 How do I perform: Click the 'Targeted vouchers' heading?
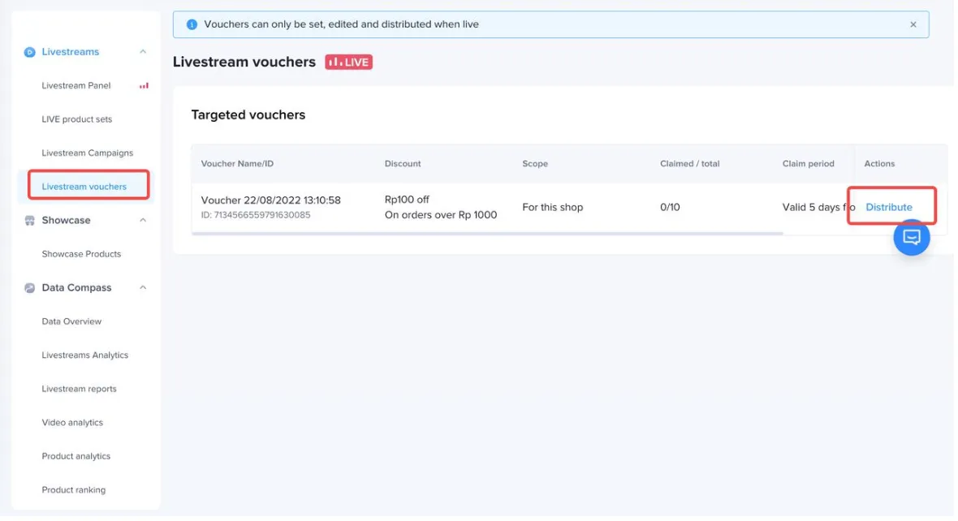point(249,115)
